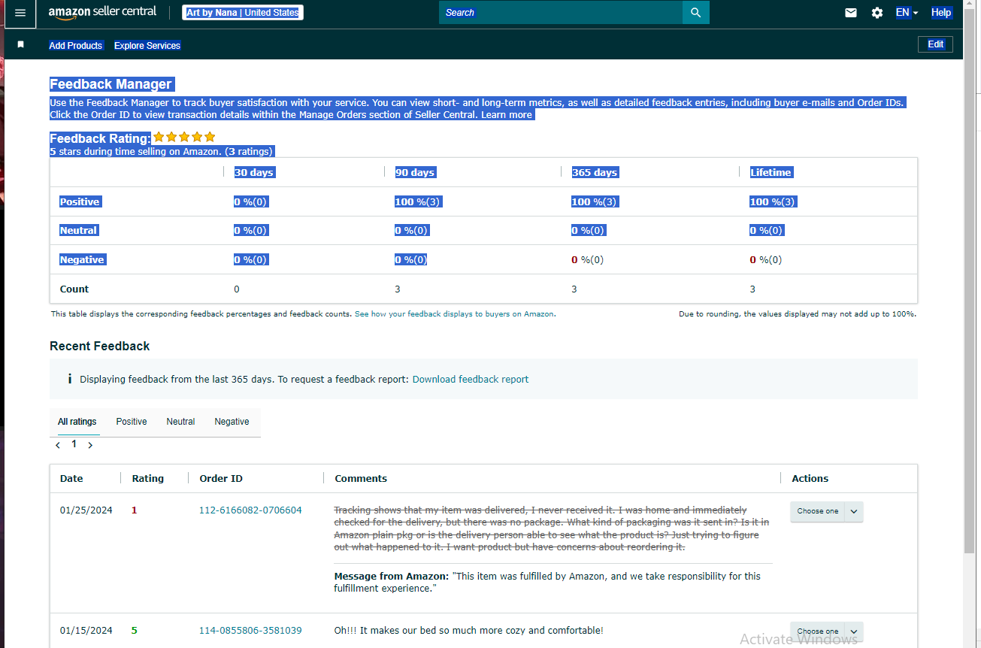This screenshot has width=981, height=648.
Task: Click dropdown arrow for order 112-6166082-0706604 actions
Action: (854, 511)
